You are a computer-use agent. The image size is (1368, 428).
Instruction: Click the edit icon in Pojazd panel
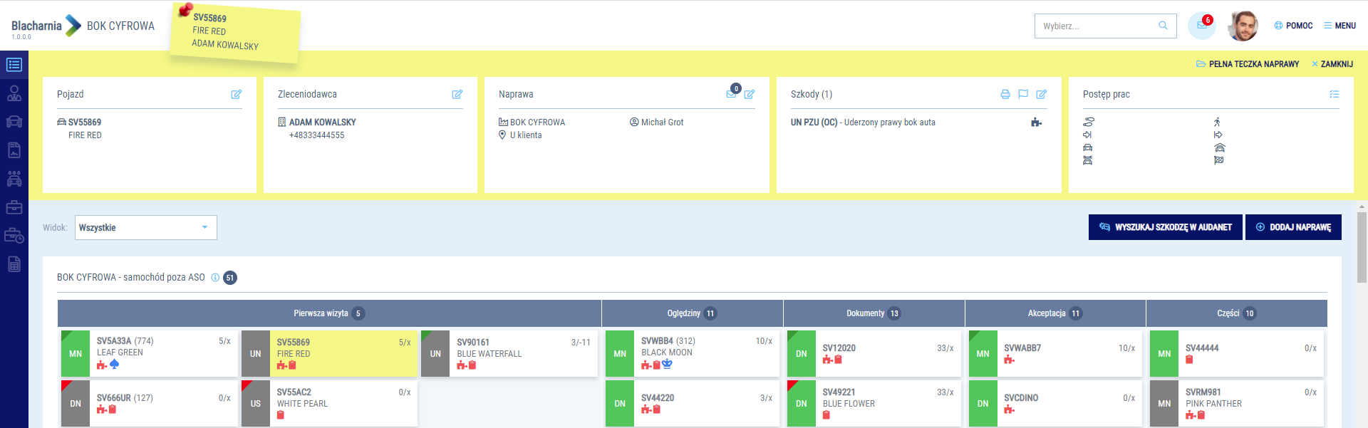[236, 94]
